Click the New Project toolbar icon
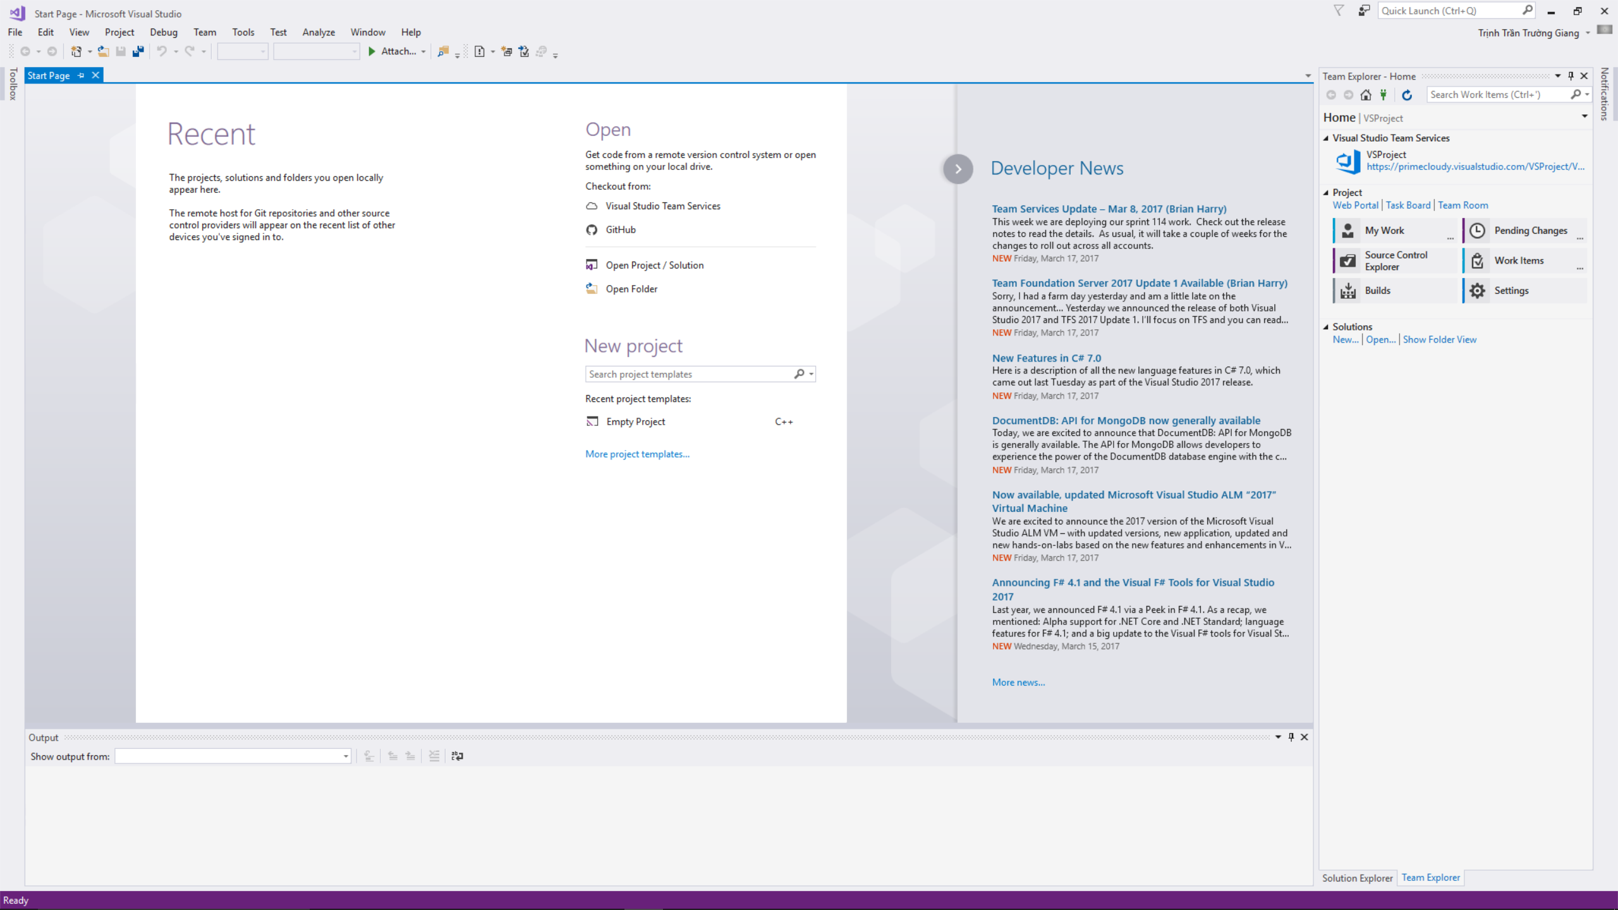 pyautogui.click(x=76, y=52)
